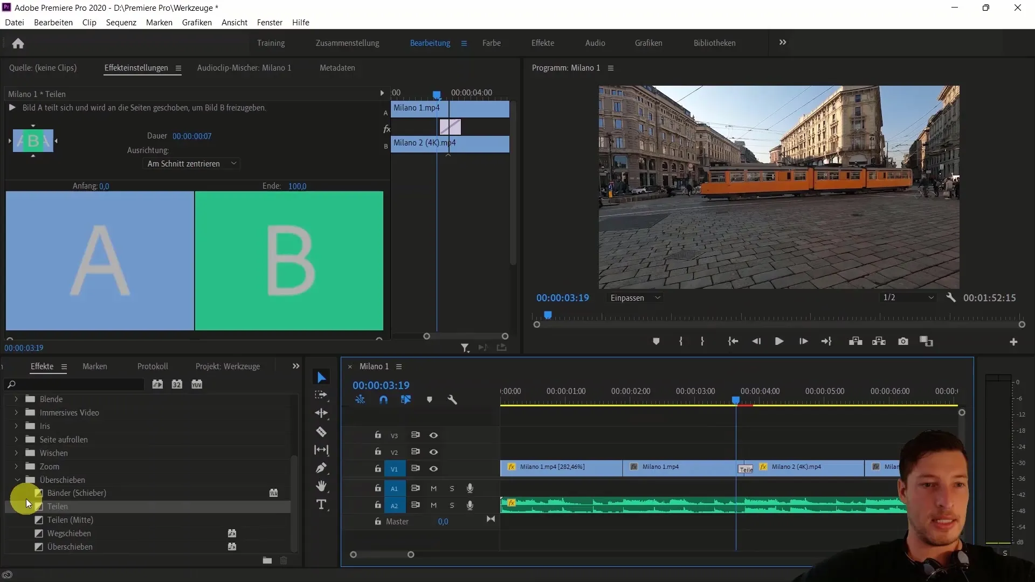Screen dimensions: 1035x582
Task: Click Add Marker in Program monitor
Action: tap(656, 341)
